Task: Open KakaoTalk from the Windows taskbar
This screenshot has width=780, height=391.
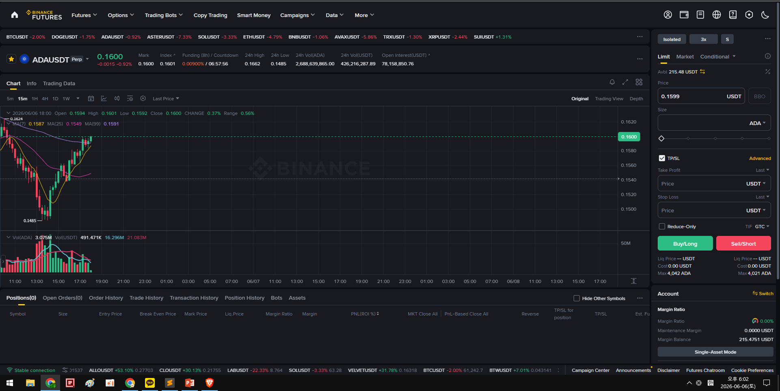Action: pyautogui.click(x=150, y=382)
